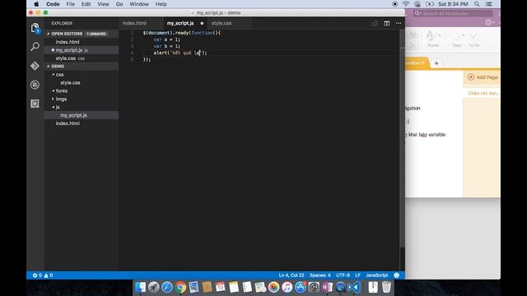
Task: Open the Extensions view in the activity bar
Action: pos(35,104)
